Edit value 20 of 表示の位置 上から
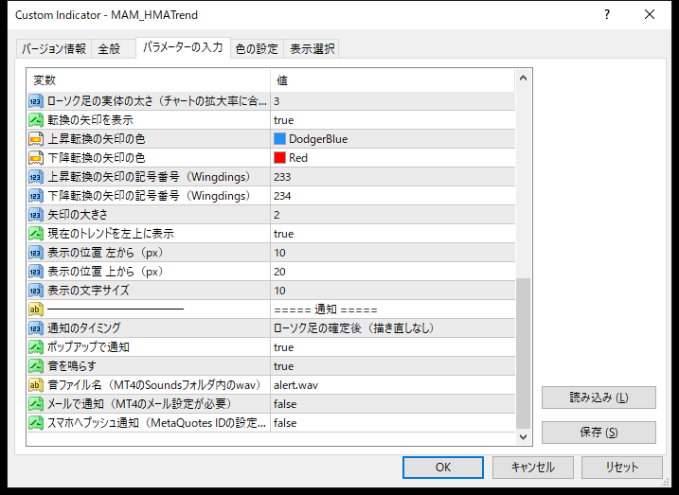The image size is (679, 495). 392,272
